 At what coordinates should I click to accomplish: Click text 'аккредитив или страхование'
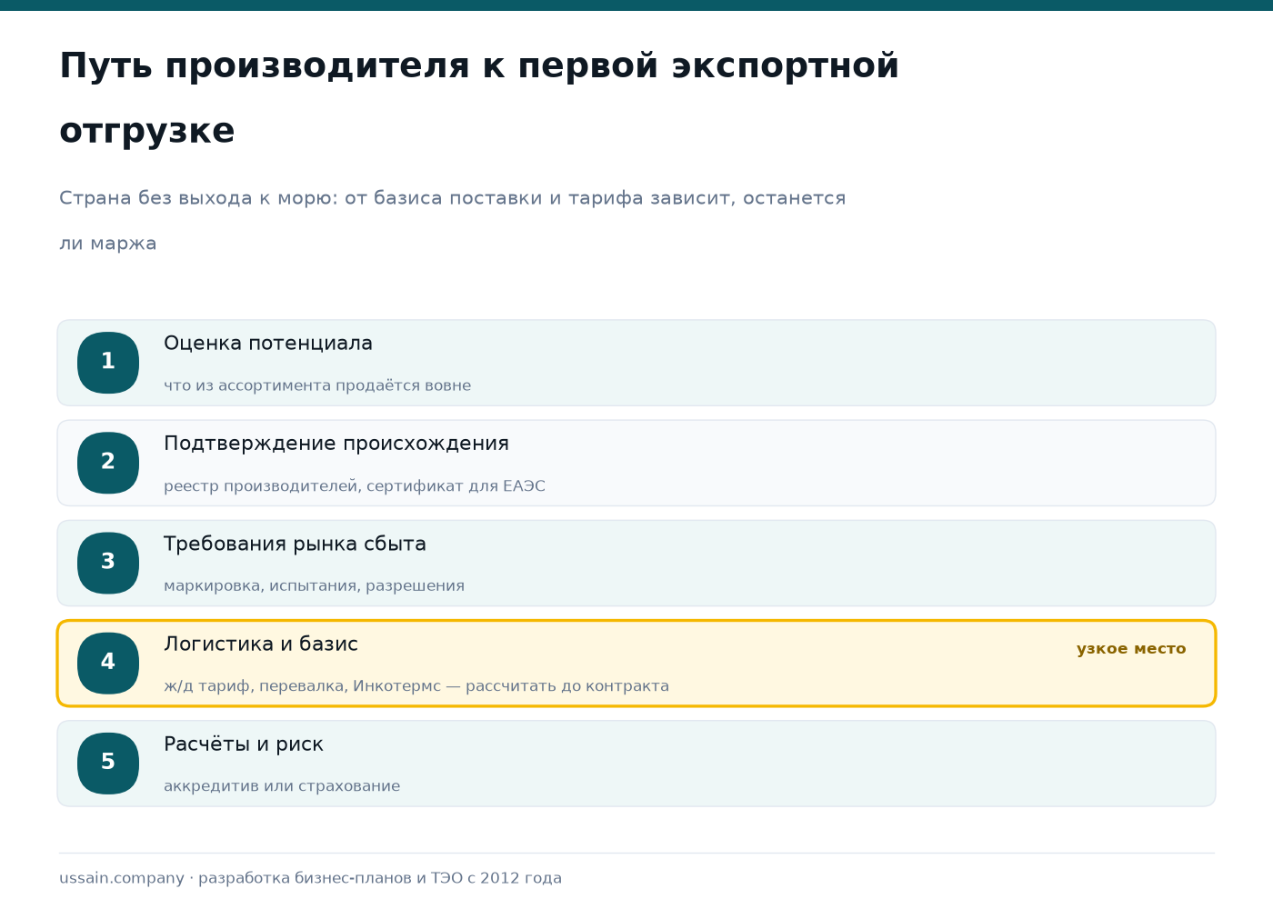[x=282, y=786]
